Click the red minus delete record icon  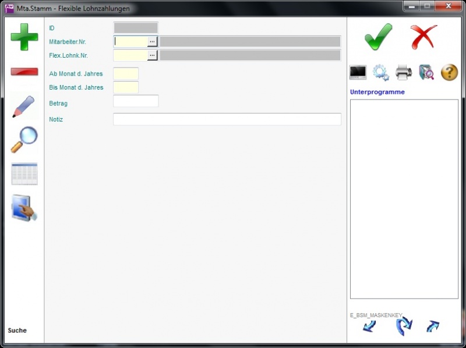point(24,72)
